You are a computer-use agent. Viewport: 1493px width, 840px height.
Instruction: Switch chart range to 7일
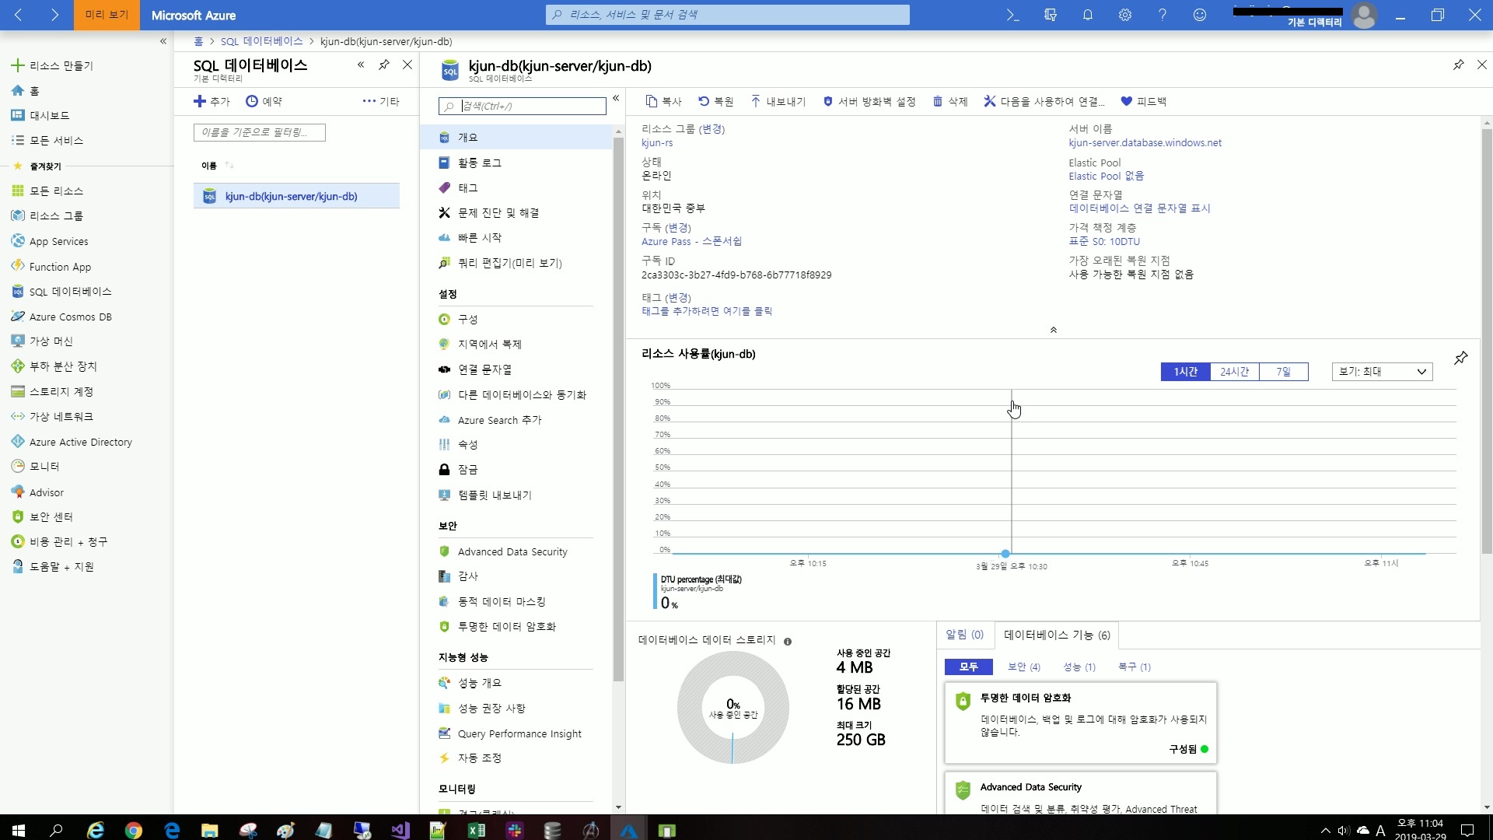(1283, 372)
